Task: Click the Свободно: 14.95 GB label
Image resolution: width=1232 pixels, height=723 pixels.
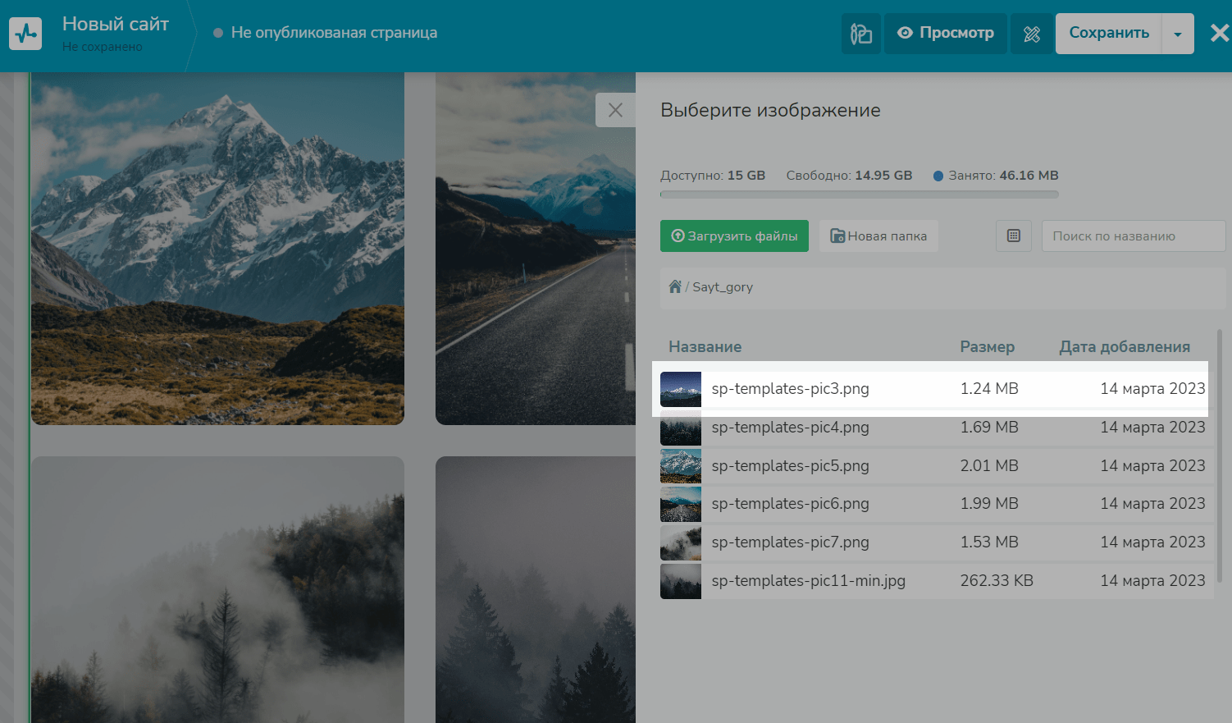Action: click(x=849, y=176)
